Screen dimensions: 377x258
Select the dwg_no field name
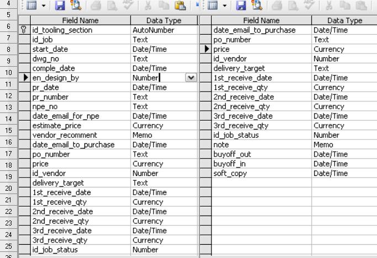45,59
